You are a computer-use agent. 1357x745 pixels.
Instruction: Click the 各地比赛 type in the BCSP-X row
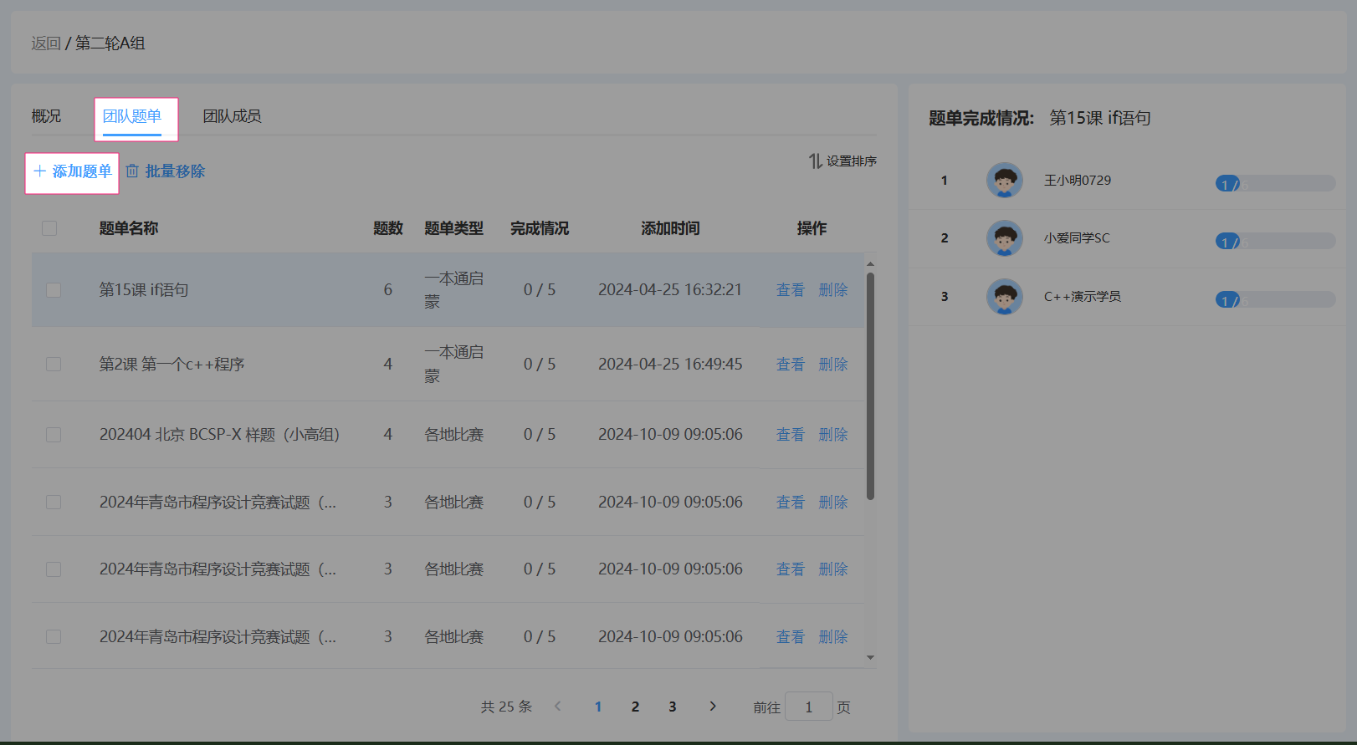pyautogui.click(x=454, y=435)
